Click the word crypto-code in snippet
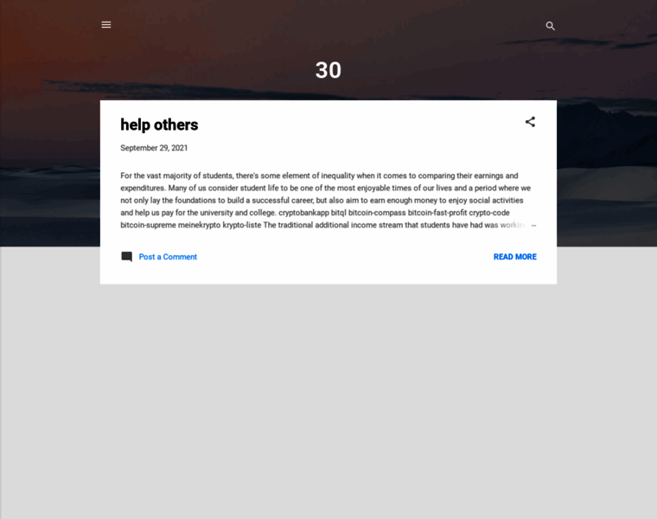Screen dimensions: 657x519 [x=489, y=213]
